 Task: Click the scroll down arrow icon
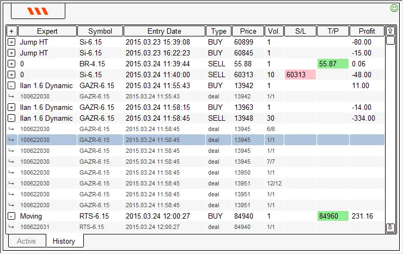pyautogui.click(x=390, y=227)
